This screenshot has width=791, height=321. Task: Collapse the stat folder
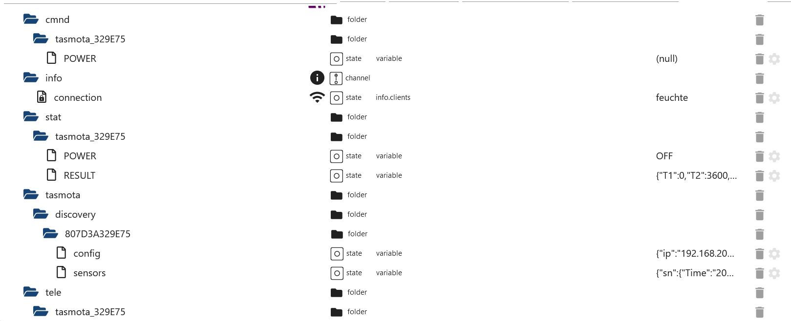click(x=31, y=117)
